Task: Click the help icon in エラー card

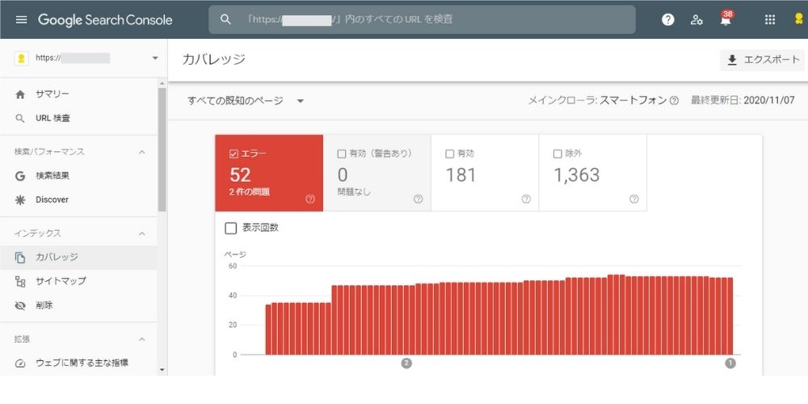Action: [309, 199]
